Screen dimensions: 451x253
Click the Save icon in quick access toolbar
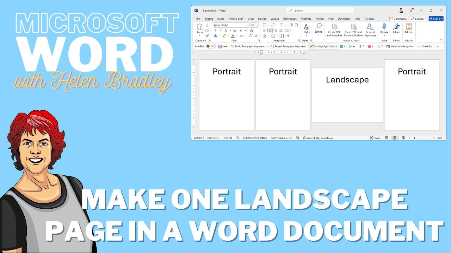click(x=220, y=46)
